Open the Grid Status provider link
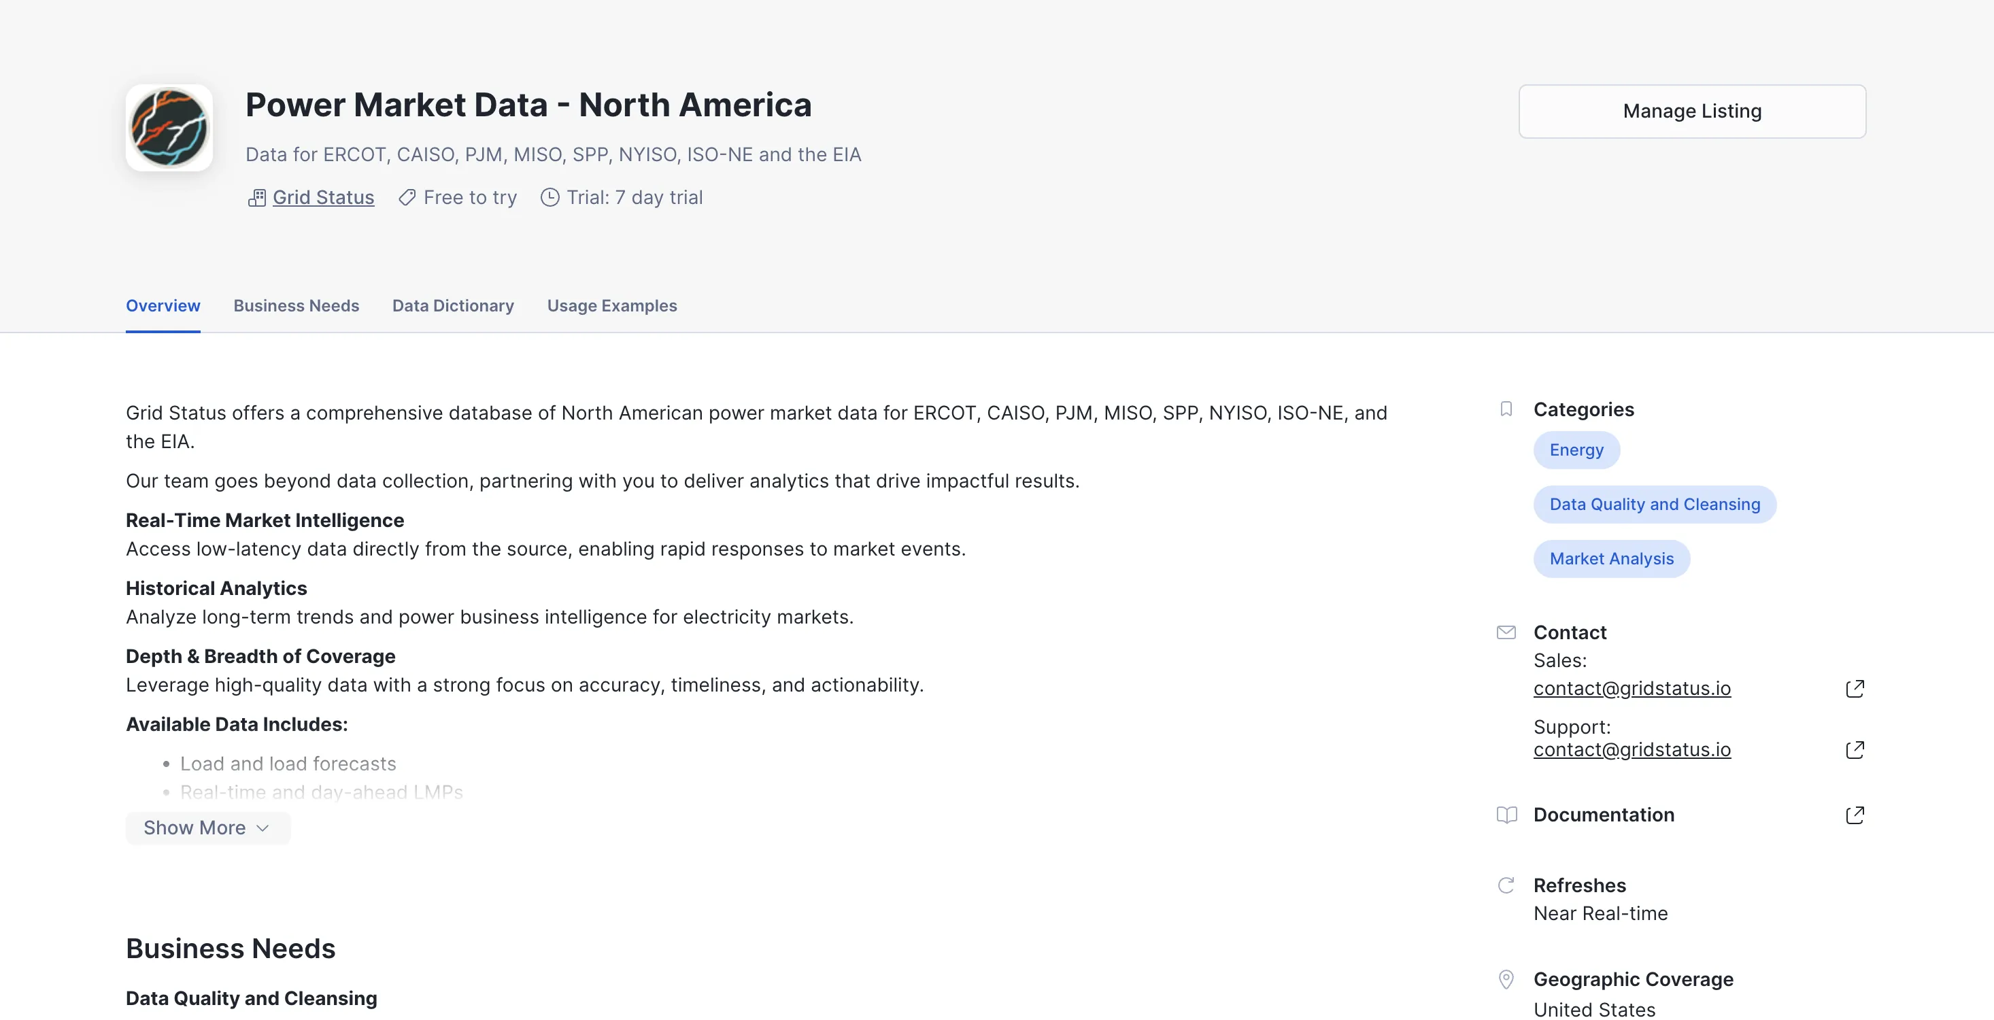The image size is (1994, 1020). click(x=324, y=198)
